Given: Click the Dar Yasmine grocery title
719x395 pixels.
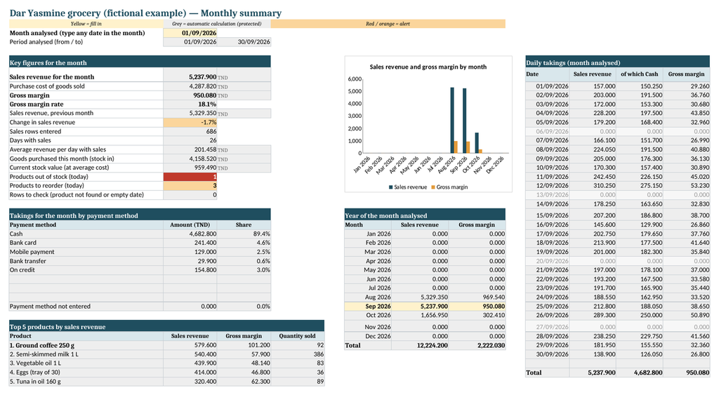Looking at the screenshot, I should tap(145, 13).
